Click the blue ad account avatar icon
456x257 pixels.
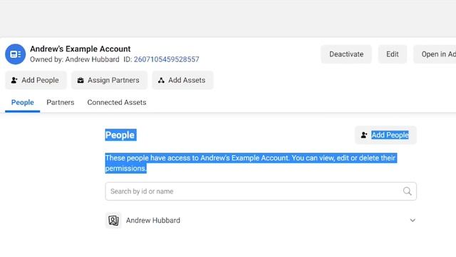point(15,54)
